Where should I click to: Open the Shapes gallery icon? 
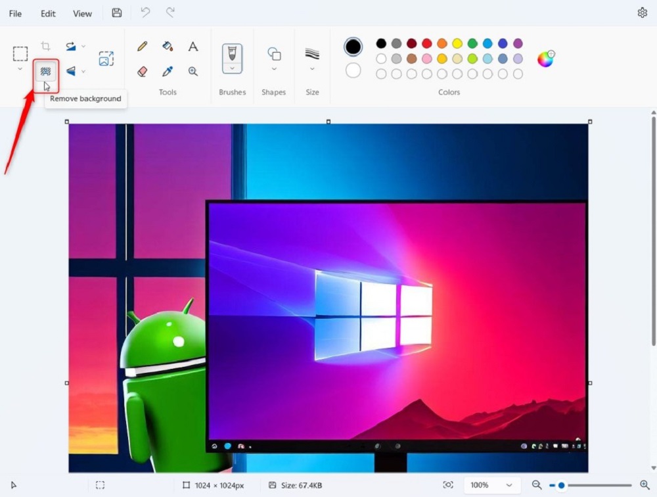click(274, 54)
